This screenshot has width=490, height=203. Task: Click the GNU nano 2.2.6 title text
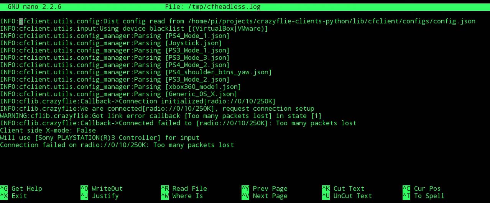[35, 7]
